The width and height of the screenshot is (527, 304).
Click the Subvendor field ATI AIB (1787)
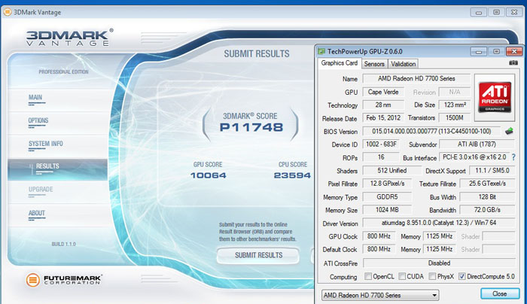coord(477,144)
